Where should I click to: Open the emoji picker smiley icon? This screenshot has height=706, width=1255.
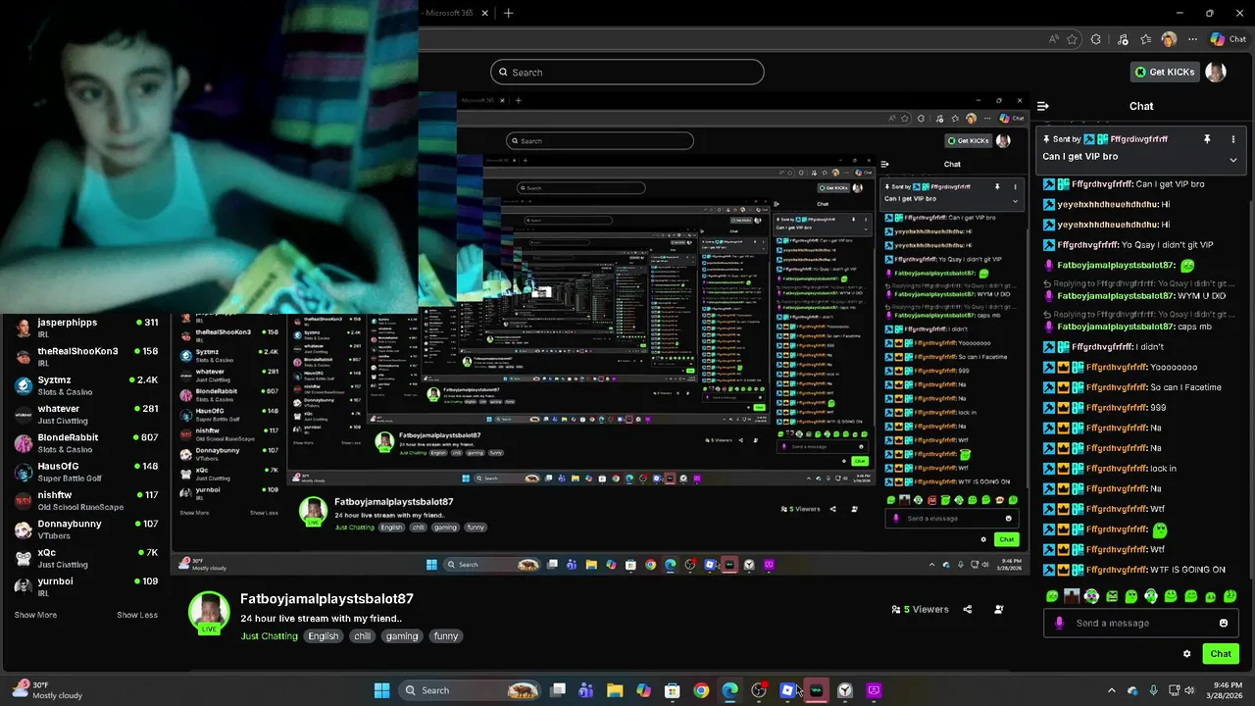point(1224,623)
